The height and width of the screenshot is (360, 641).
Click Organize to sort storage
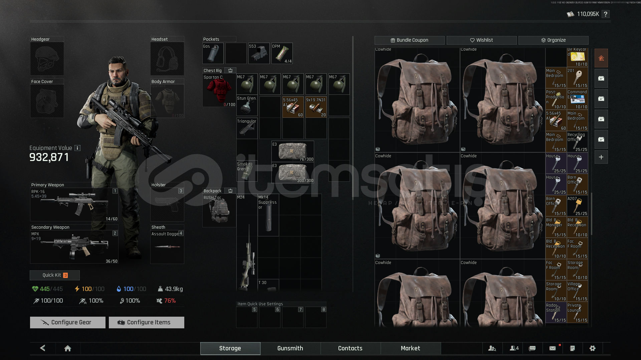(553, 40)
